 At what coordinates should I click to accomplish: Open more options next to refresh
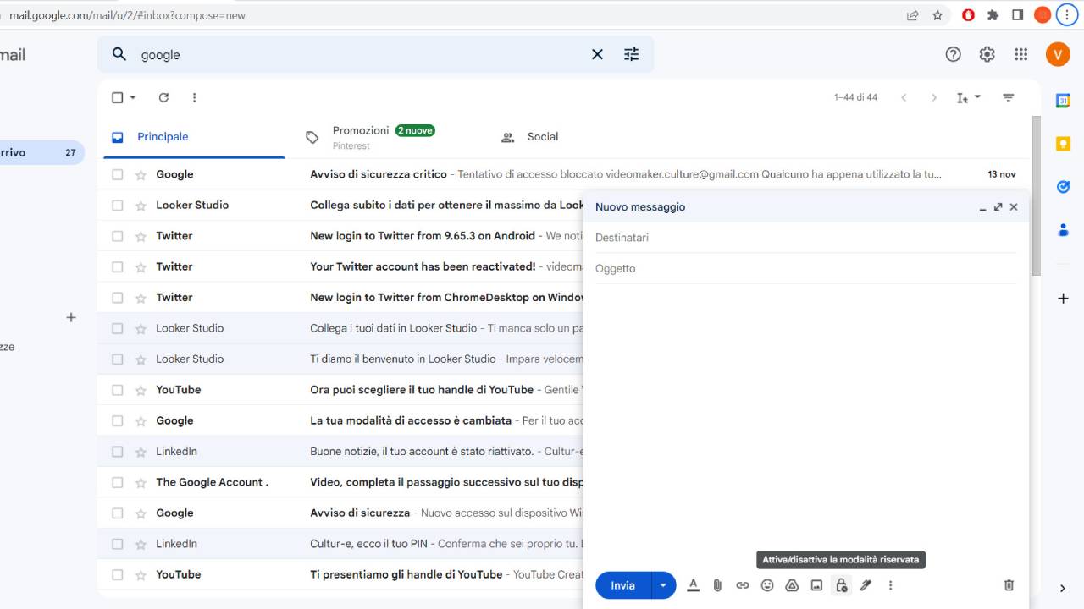click(x=194, y=97)
